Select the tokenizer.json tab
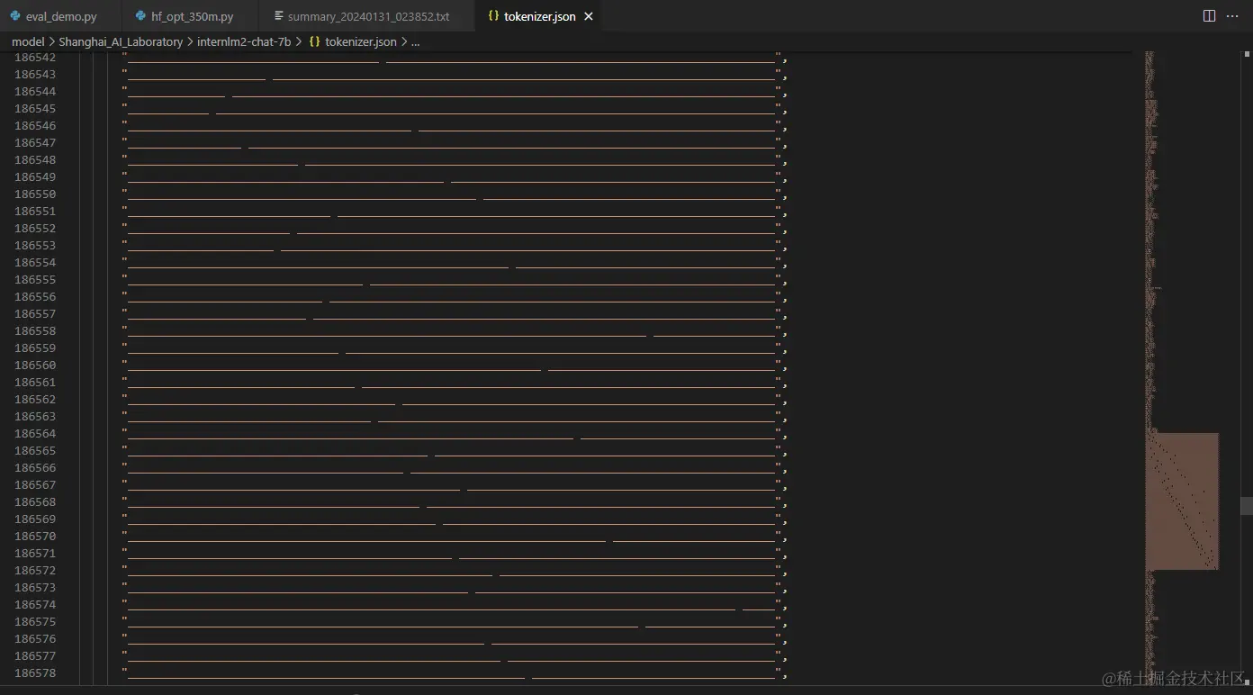1253x695 pixels. (x=539, y=16)
